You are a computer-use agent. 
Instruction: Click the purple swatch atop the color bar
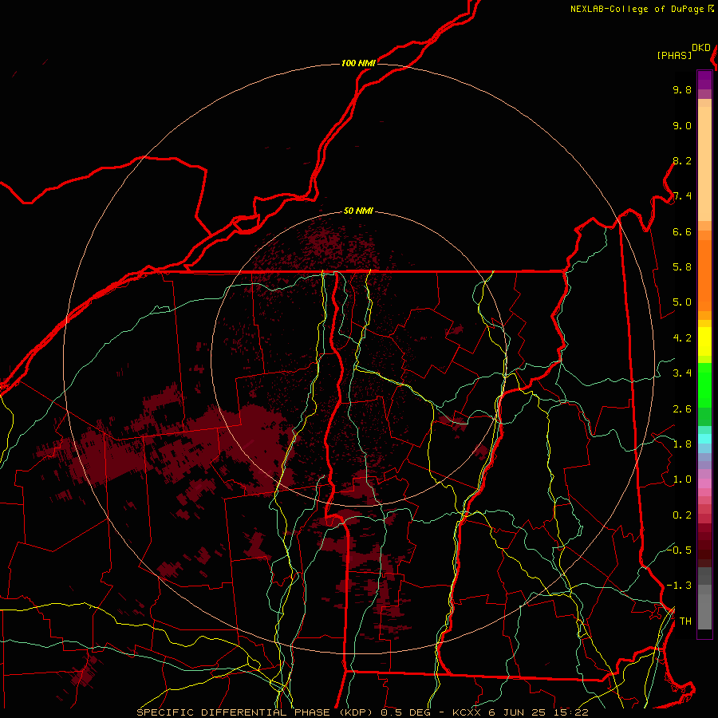704,80
